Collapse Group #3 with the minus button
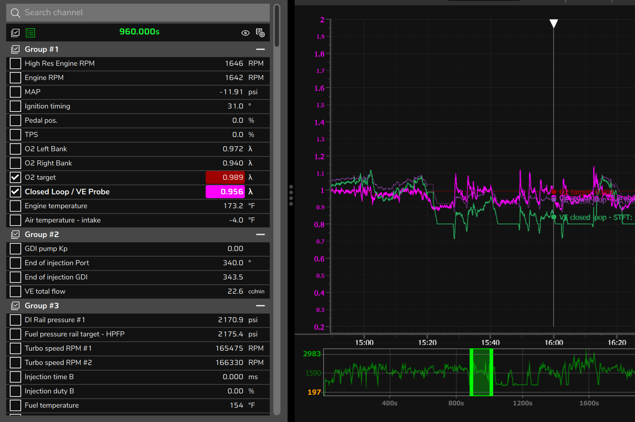The width and height of the screenshot is (635, 422). [x=261, y=306]
